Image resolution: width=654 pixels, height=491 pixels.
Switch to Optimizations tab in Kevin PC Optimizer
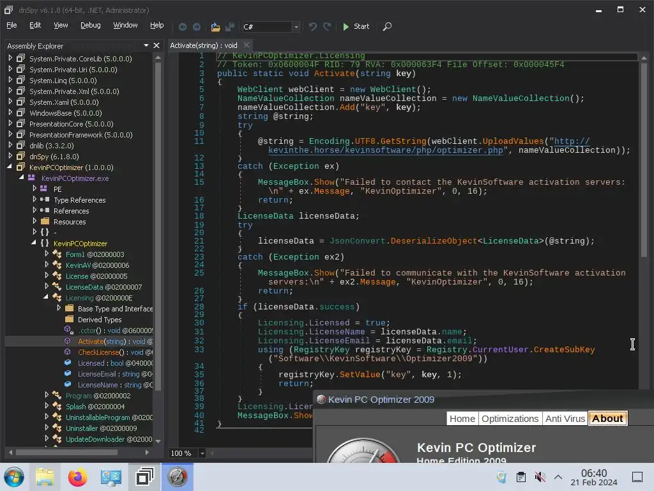tap(510, 418)
